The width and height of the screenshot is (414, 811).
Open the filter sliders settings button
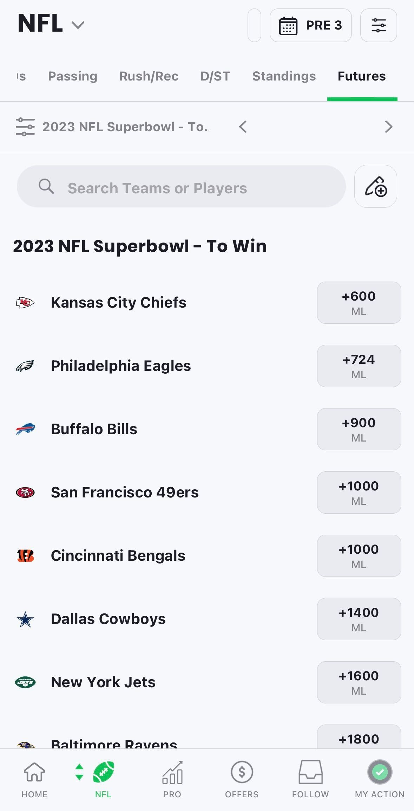coord(379,25)
